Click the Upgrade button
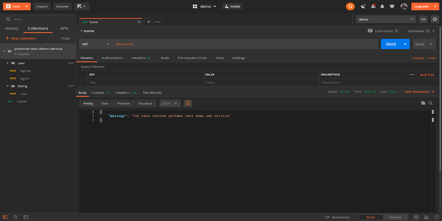The width and height of the screenshot is (442, 221). tap(421, 6)
